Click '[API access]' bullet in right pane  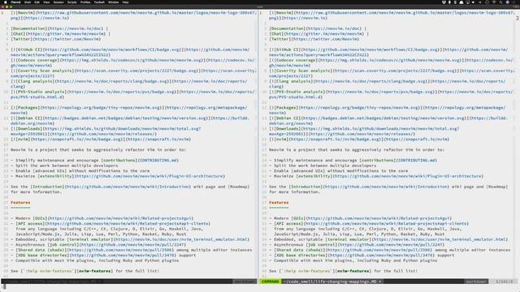coord(369,229)
